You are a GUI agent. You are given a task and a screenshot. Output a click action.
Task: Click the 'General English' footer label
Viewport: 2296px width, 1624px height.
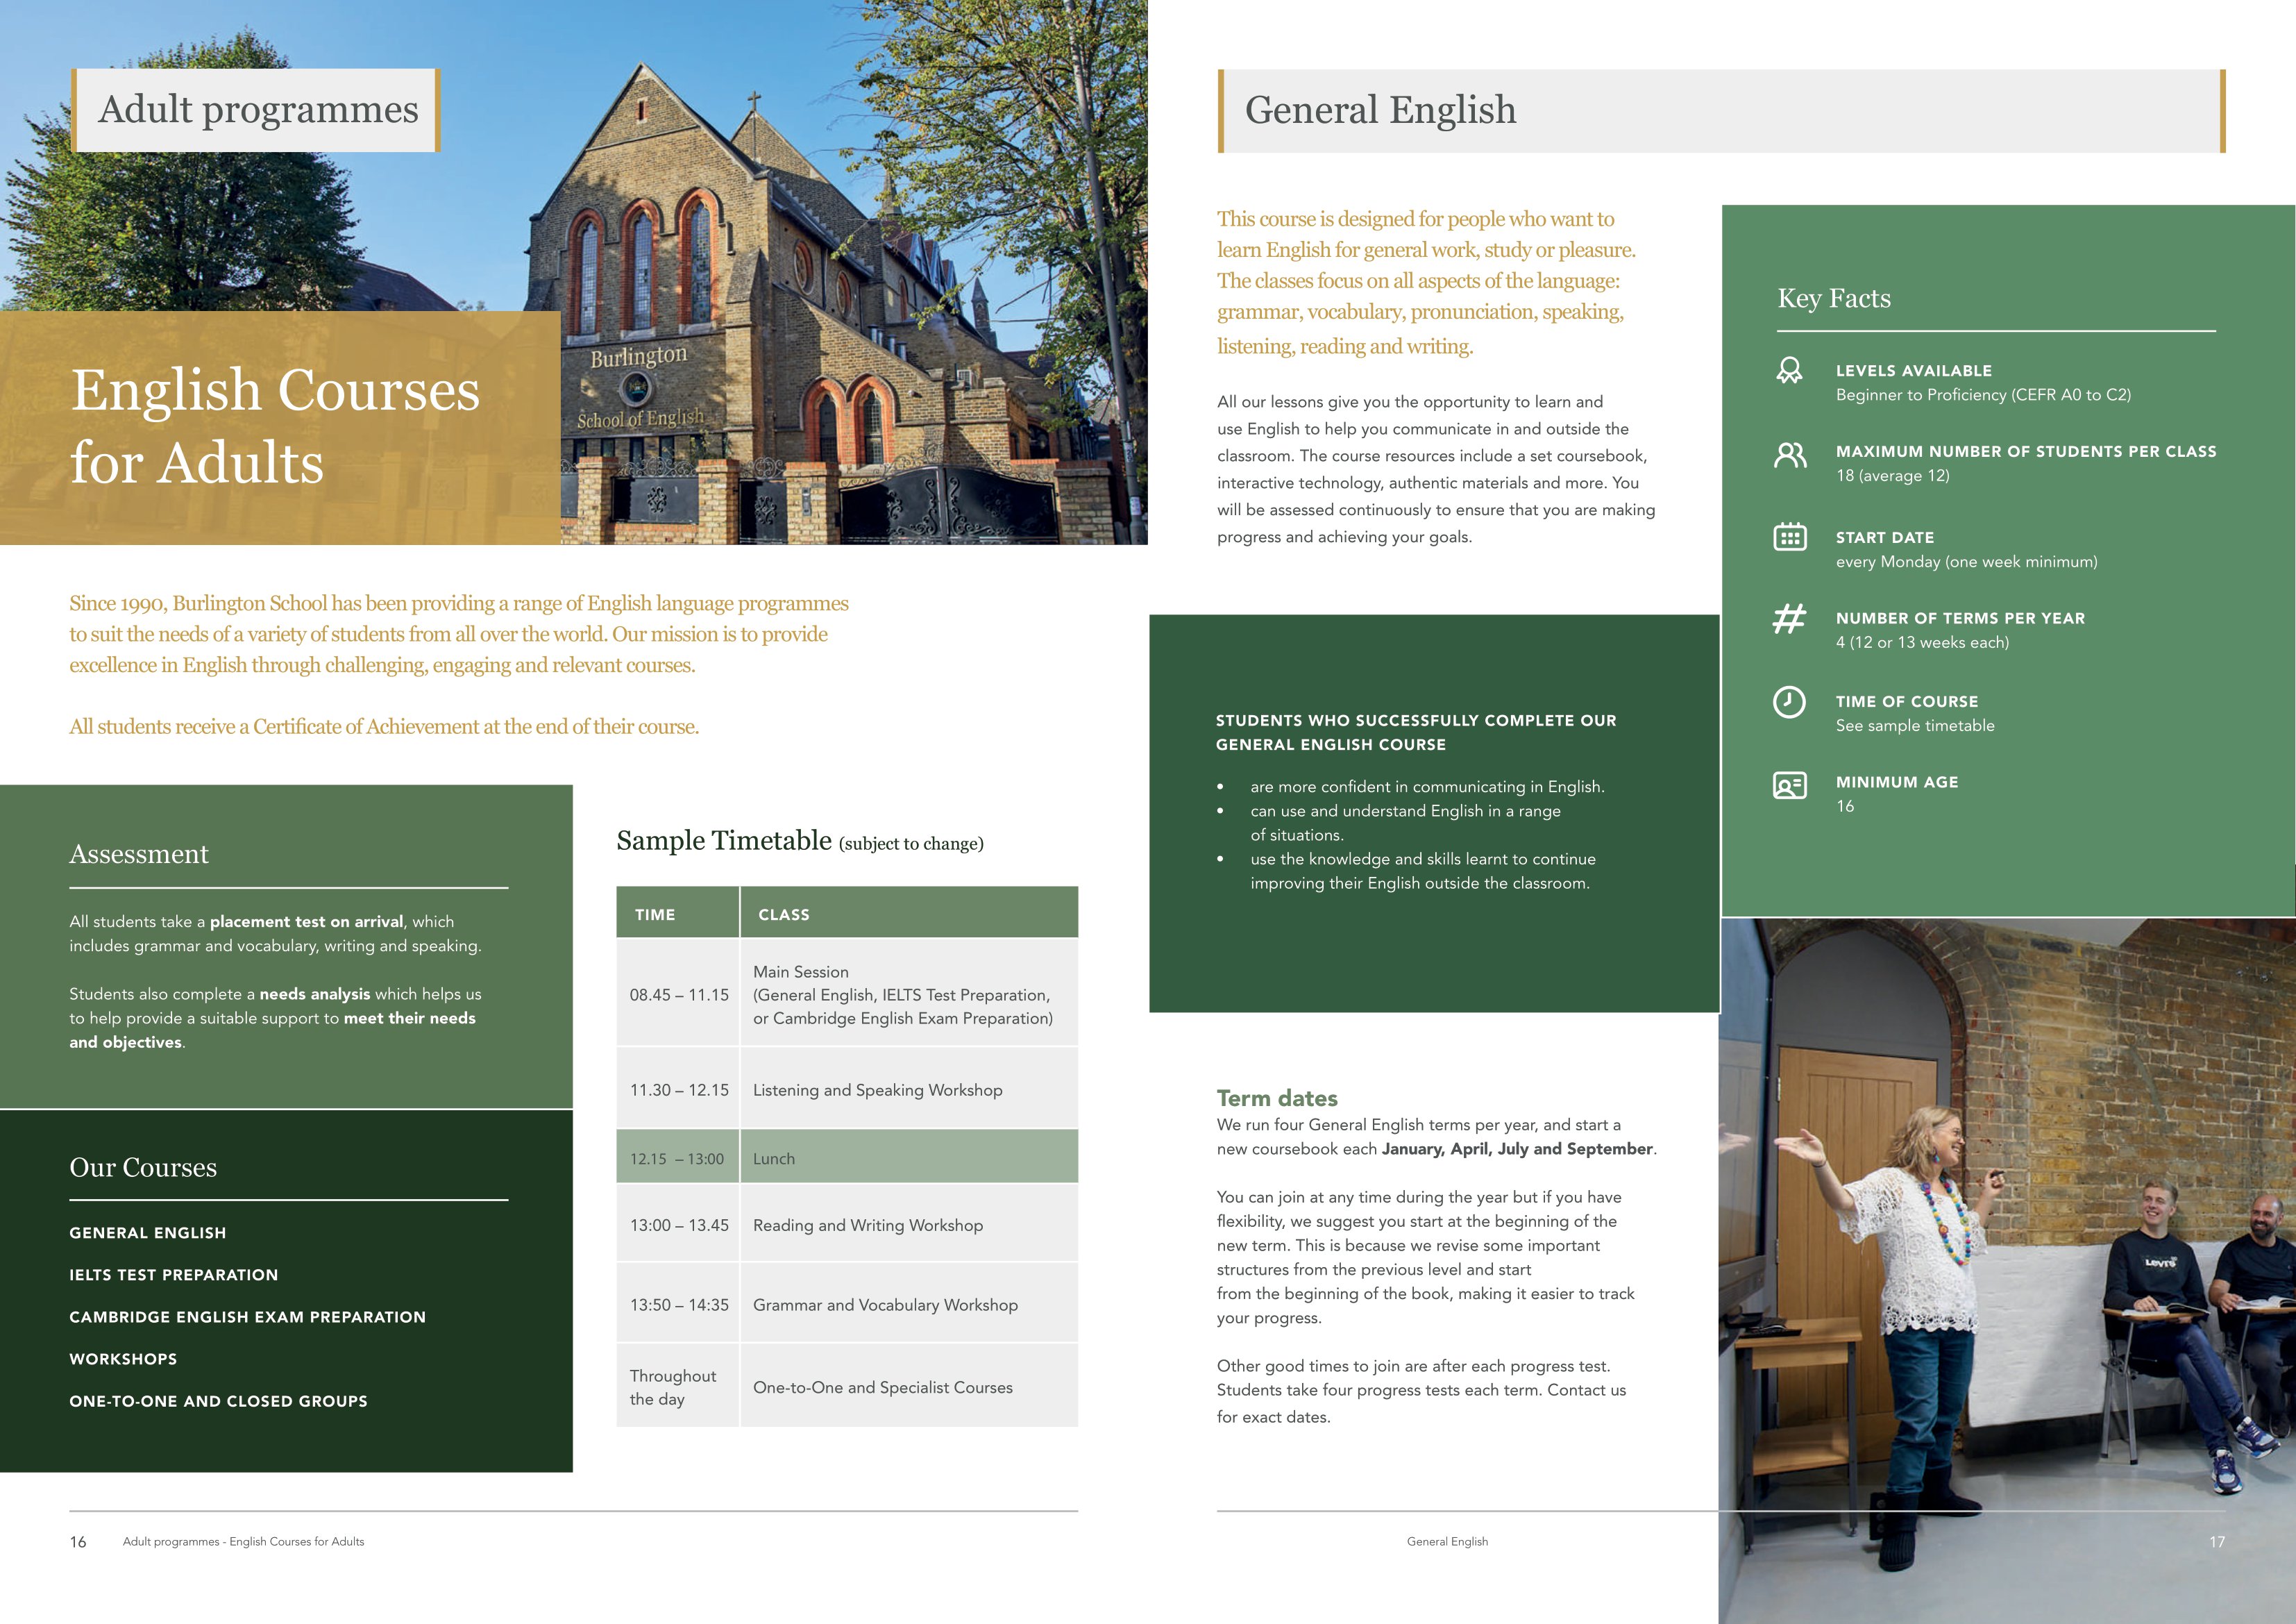click(x=1447, y=1541)
